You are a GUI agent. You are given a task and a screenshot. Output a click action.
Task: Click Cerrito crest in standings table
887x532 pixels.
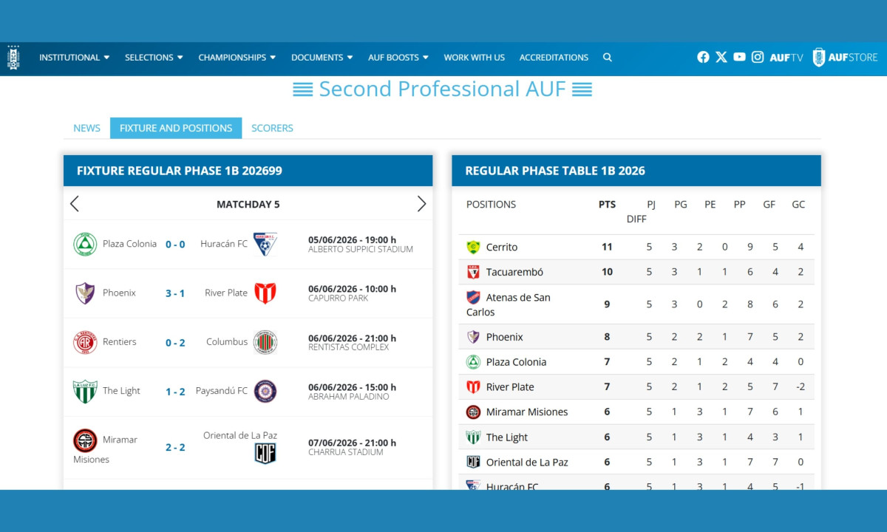coord(473,248)
